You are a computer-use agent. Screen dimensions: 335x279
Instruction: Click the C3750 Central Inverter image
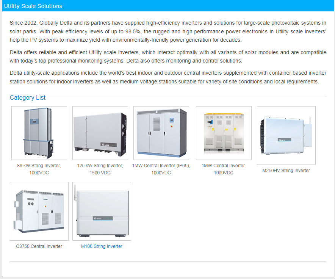39,211
